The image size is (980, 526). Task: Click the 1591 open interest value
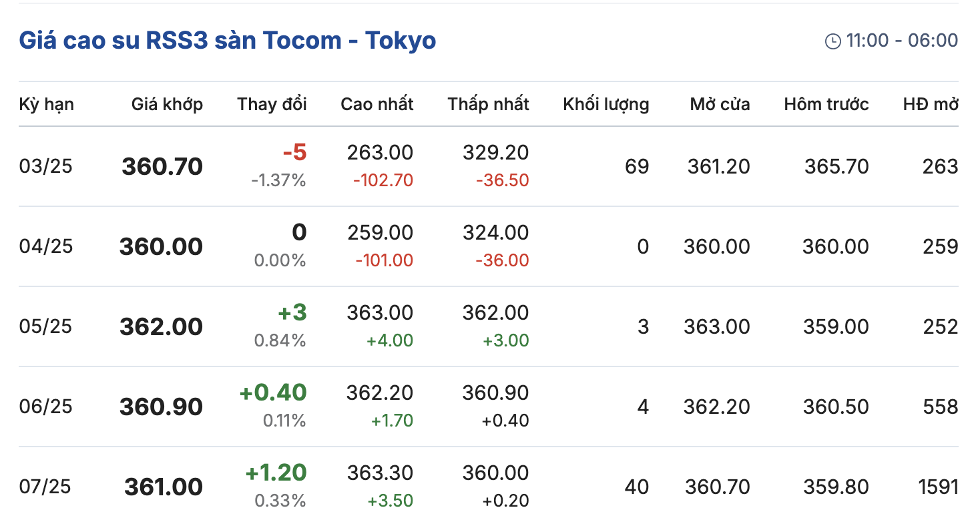939,487
